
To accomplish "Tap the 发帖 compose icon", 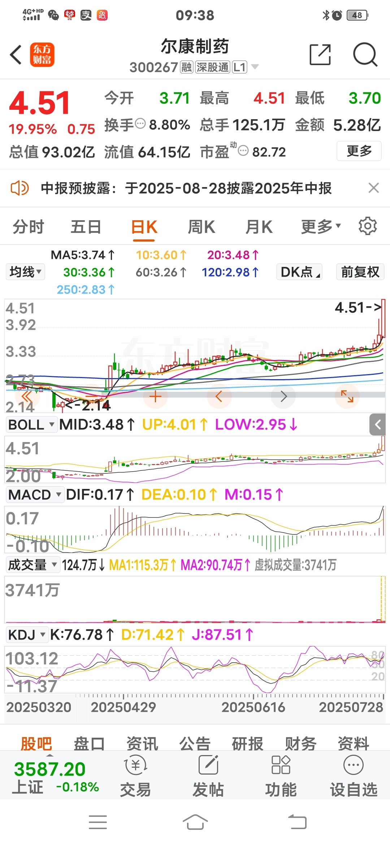I will pos(208,765).
